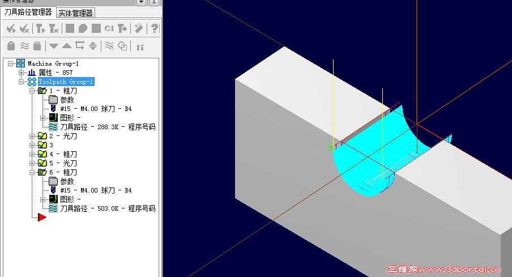Screen dimensions: 512x277
Task: Expand operation 3
Action: pyautogui.click(x=32, y=145)
